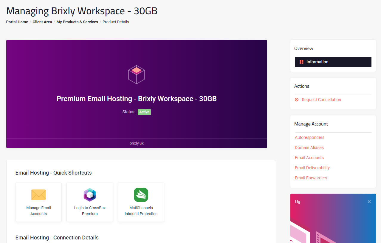Image resolution: width=381 pixels, height=243 pixels.
Task: Click the cancellation ban icon
Action: [297, 100]
